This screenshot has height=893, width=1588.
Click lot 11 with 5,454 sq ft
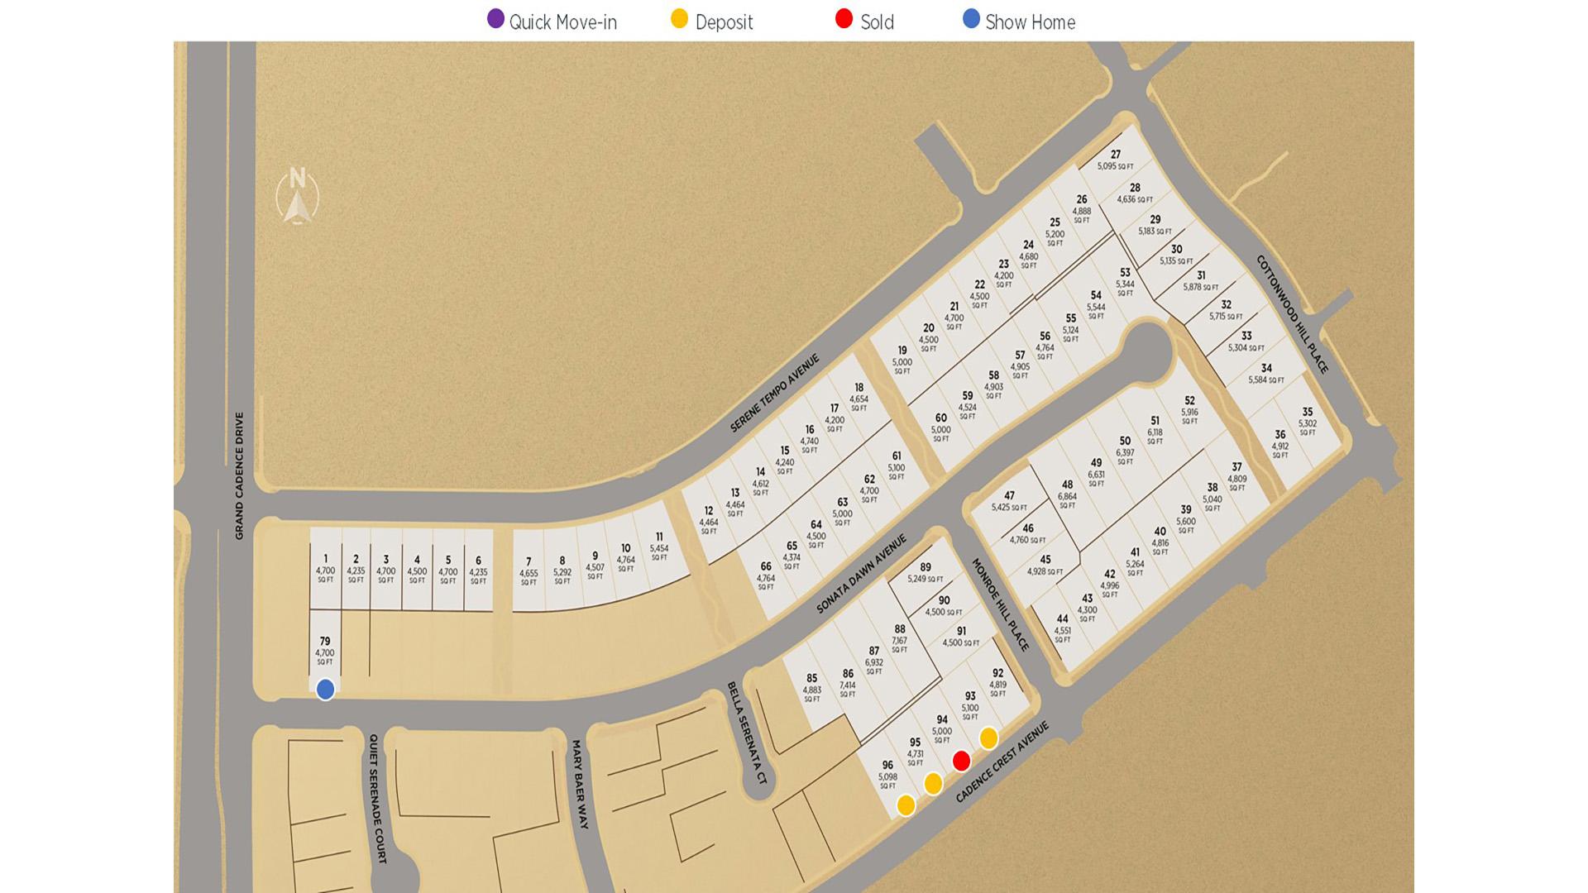coord(659,547)
